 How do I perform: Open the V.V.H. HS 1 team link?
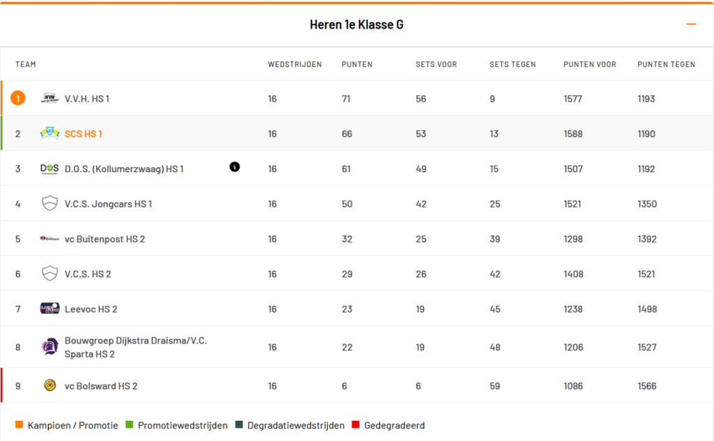[x=86, y=99]
